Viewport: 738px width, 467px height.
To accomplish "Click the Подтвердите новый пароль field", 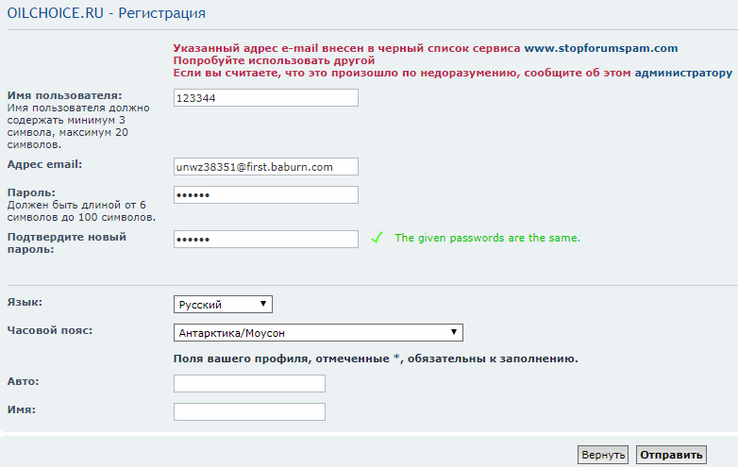I will [x=266, y=239].
